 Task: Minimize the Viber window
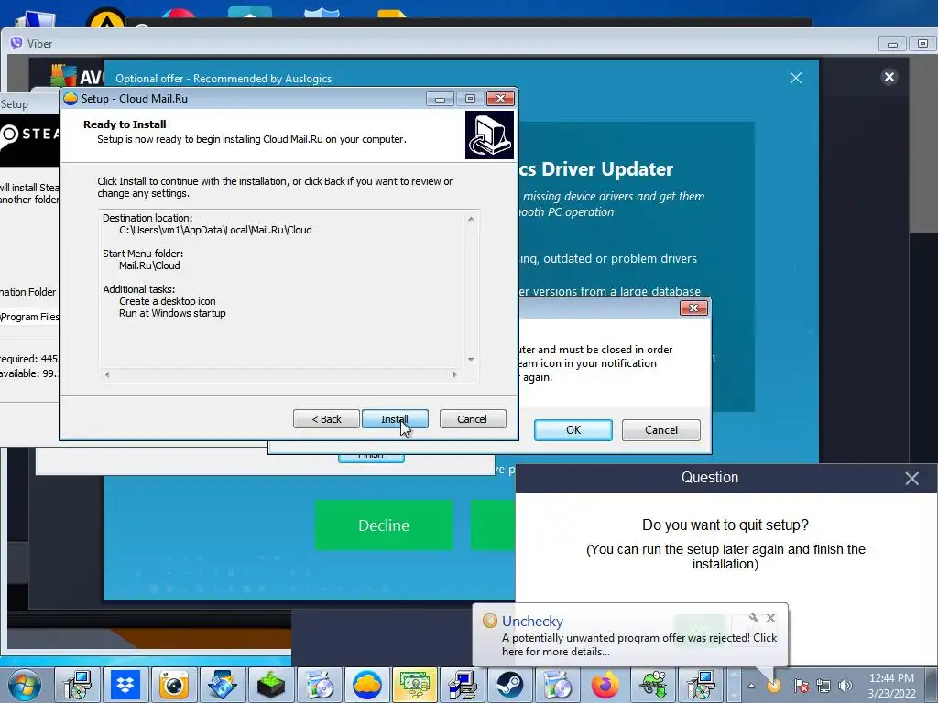coord(892,44)
